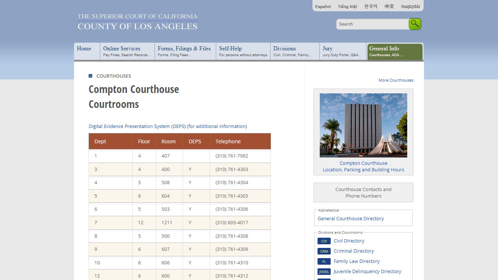Open General Courthouse Directory link
The height and width of the screenshot is (280, 498).
tap(351, 219)
